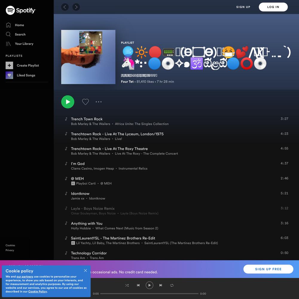Viewport: 299px width, 299px height.
Task: Click music note icon beside Technology Corridor
Action: pos(66,253)
